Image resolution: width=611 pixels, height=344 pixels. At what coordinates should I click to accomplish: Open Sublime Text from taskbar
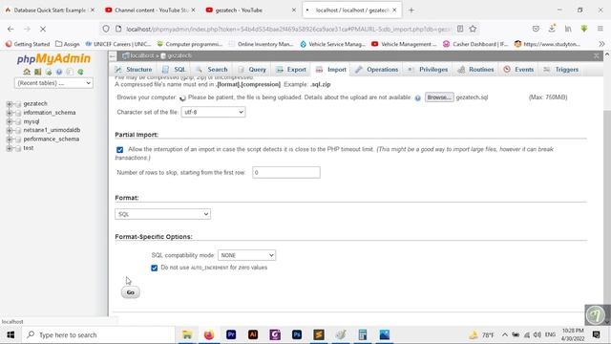click(x=319, y=334)
